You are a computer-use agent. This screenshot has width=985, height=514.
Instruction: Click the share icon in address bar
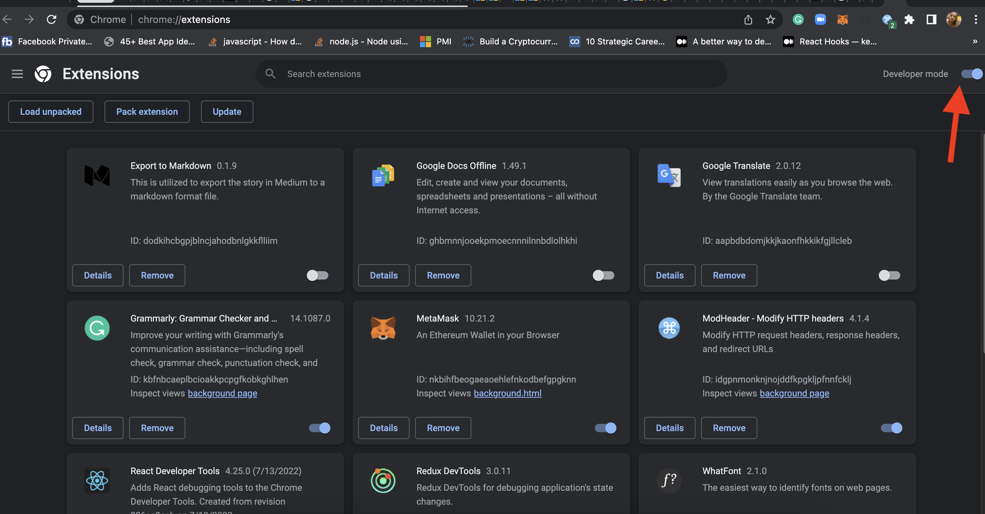pyautogui.click(x=748, y=19)
